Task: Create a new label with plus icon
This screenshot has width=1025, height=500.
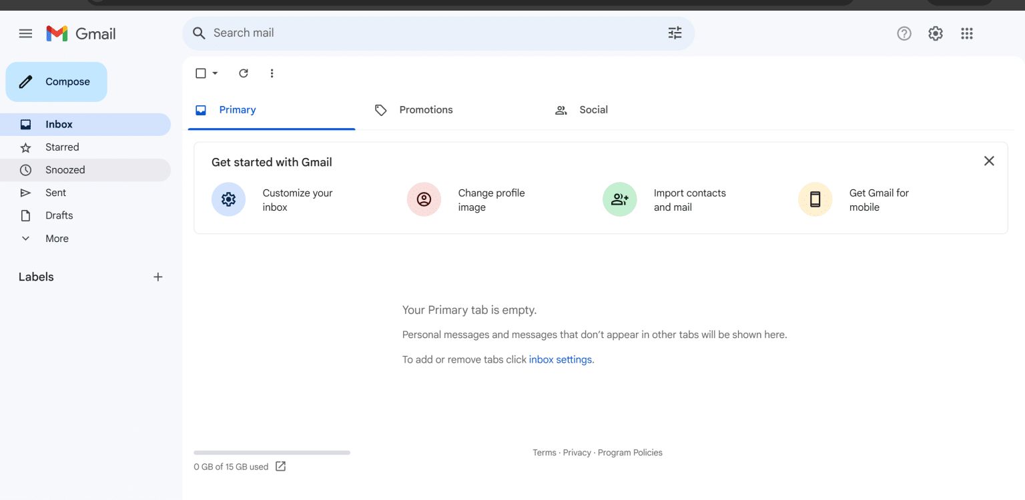Action: [x=158, y=277]
